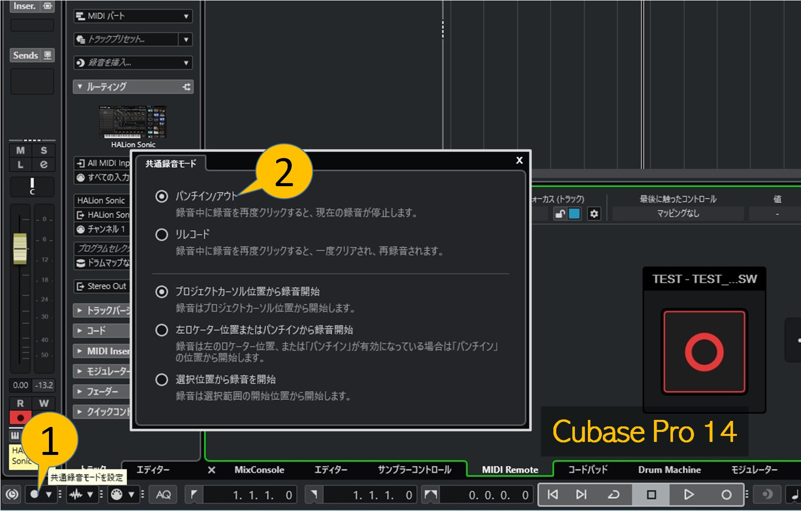
Task: Open dropdown arrow beside common record mode
Action: coord(49,494)
